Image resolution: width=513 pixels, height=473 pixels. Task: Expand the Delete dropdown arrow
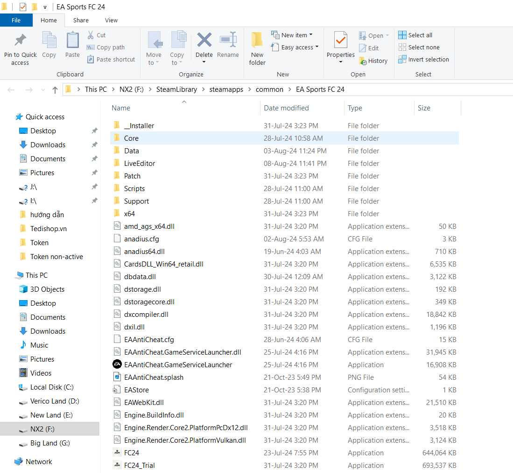[204, 62]
